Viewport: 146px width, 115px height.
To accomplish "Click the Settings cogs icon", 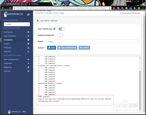I will point(28,71).
